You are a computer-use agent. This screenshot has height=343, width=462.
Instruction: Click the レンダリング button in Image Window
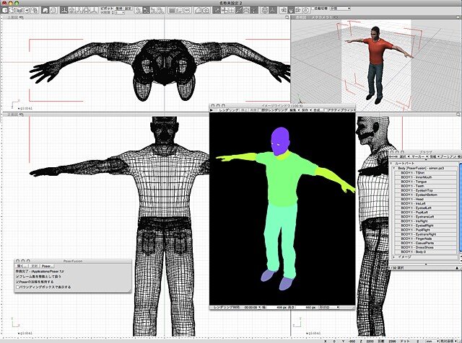(x=228, y=110)
